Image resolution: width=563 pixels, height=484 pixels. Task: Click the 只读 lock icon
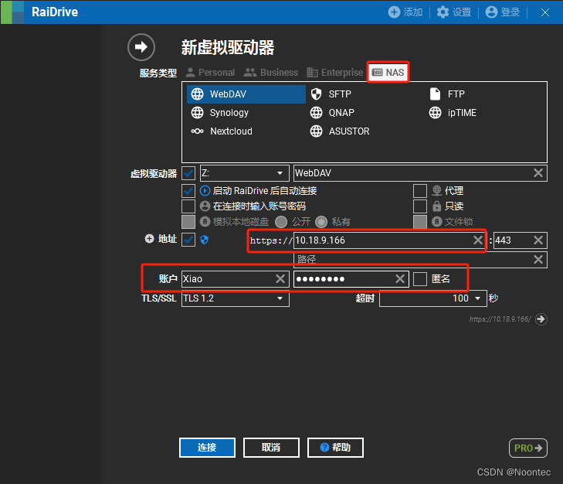coord(436,206)
